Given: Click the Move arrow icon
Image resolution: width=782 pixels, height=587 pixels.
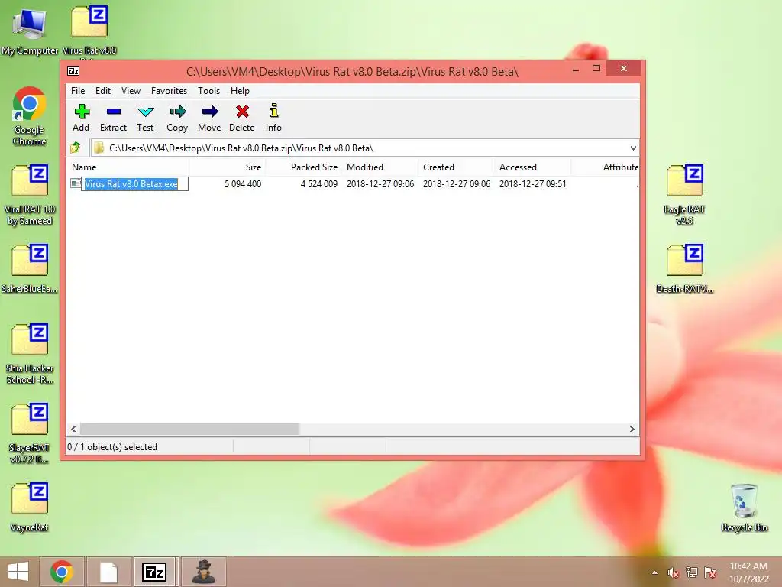Looking at the screenshot, I should click(210, 112).
